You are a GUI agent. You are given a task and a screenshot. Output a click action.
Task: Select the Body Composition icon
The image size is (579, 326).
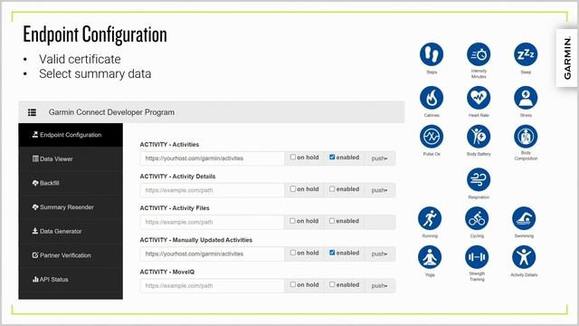tap(526, 137)
